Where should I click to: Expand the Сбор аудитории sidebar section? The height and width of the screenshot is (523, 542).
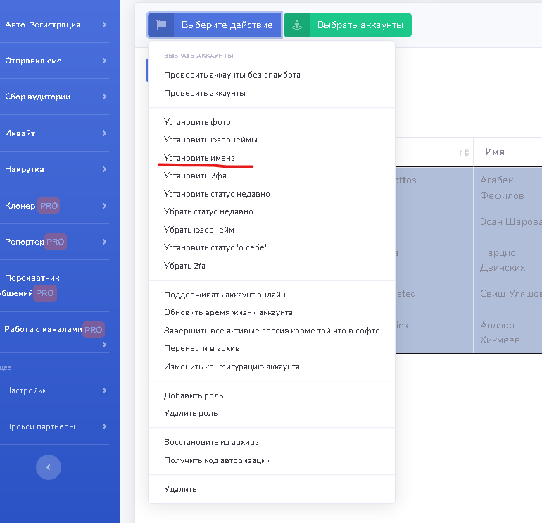[55, 97]
